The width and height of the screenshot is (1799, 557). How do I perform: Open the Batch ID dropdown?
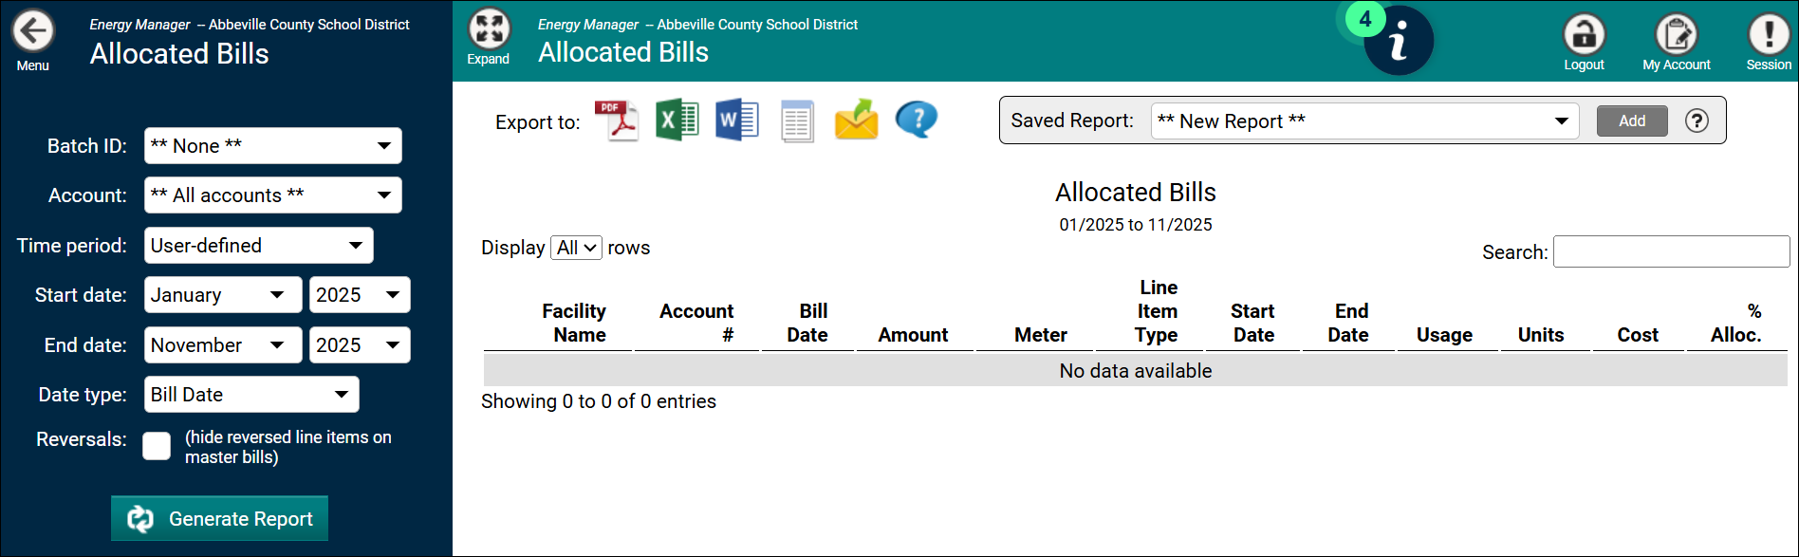point(273,146)
